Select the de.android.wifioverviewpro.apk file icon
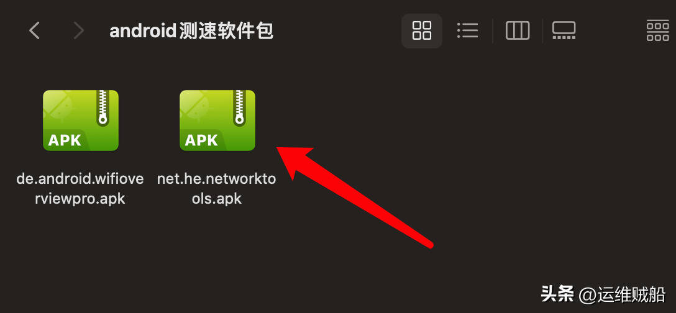The width and height of the screenshot is (676, 313). coord(81,120)
